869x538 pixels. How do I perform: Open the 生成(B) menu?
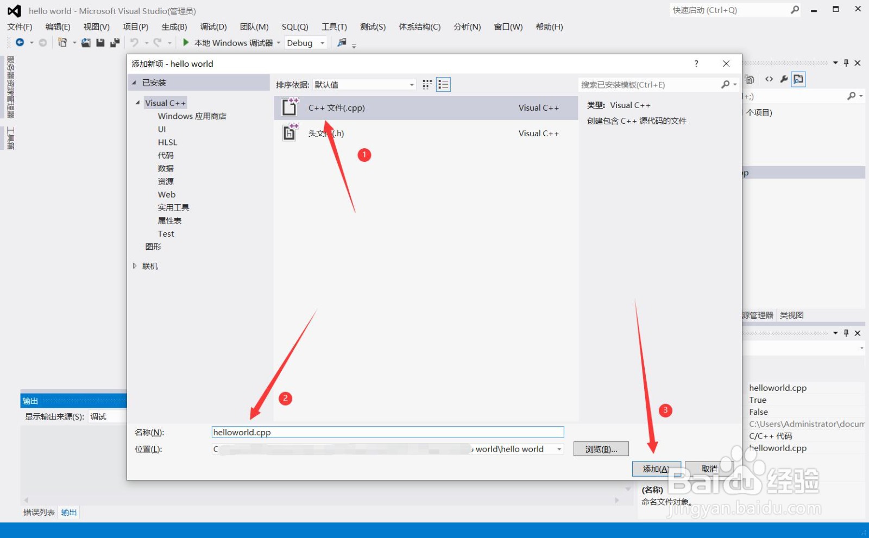174,27
